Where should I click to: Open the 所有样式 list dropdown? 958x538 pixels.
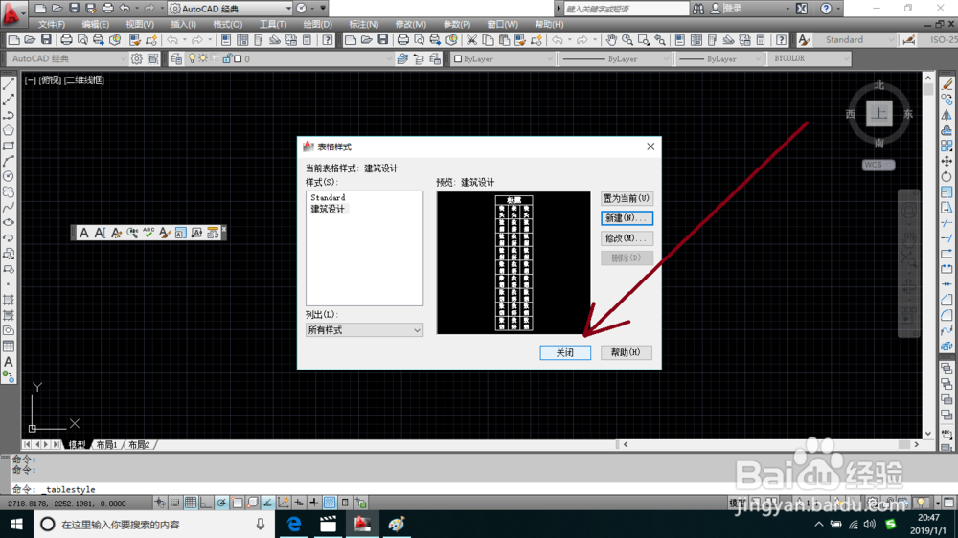[x=364, y=329]
